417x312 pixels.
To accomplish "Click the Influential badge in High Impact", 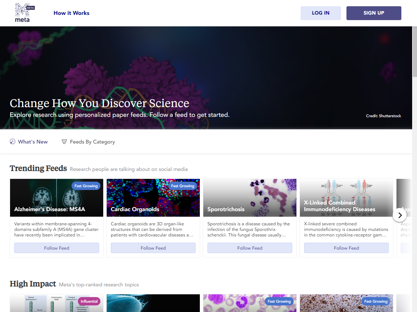I will [89, 301].
